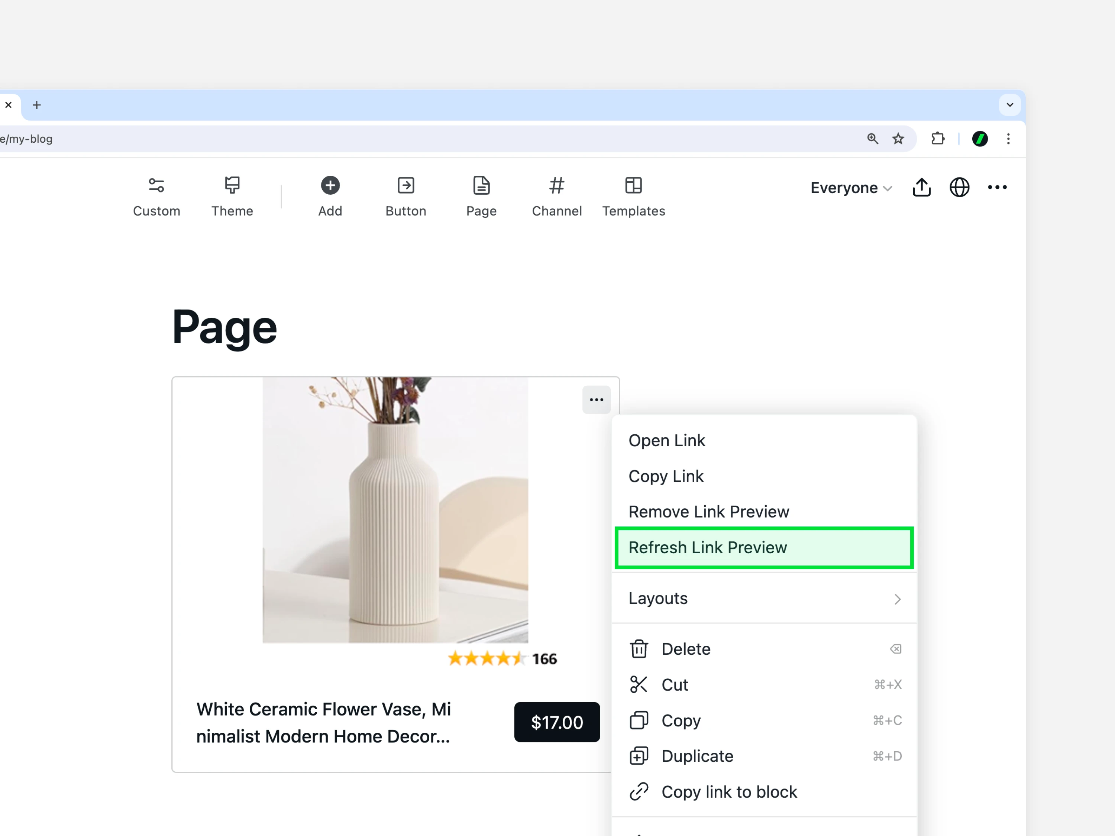
Task: Open the Layouts menu entry
Action: pyautogui.click(x=764, y=599)
